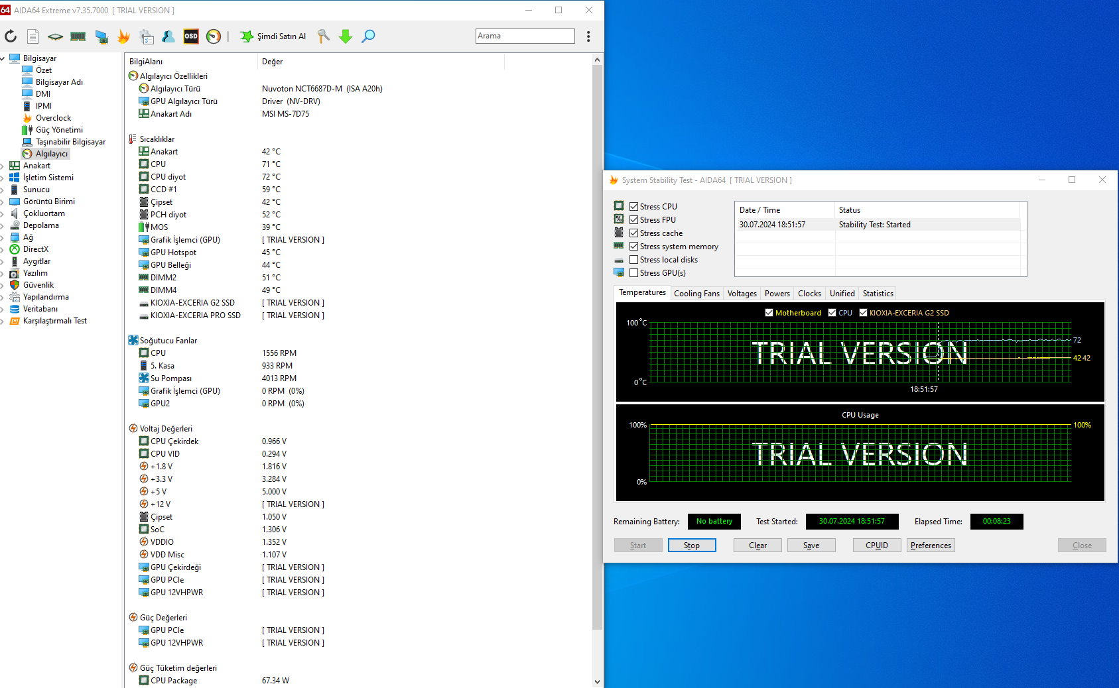The width and height of the screenshot is (1119, 688).
Task: Click the Preferences button
Action: tap(930, 545)
